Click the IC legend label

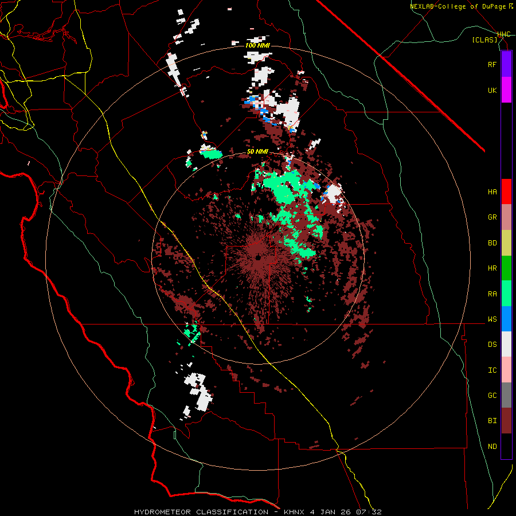[492, 370]
